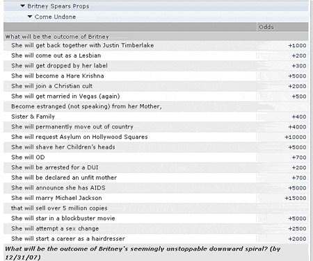Screen dimensions: 313x261
Task: Pick +5000 odds for Hare Krishna
Action: tap(297, 76)
